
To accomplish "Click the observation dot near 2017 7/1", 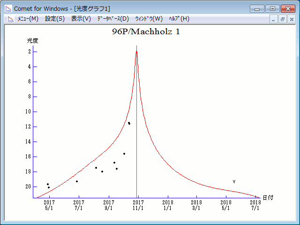I will (77, 181).
